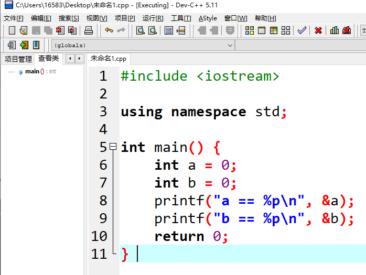Click line number 6 in the gutter
Viewport: 366px width, 275px height.
[x=103, y=165]
